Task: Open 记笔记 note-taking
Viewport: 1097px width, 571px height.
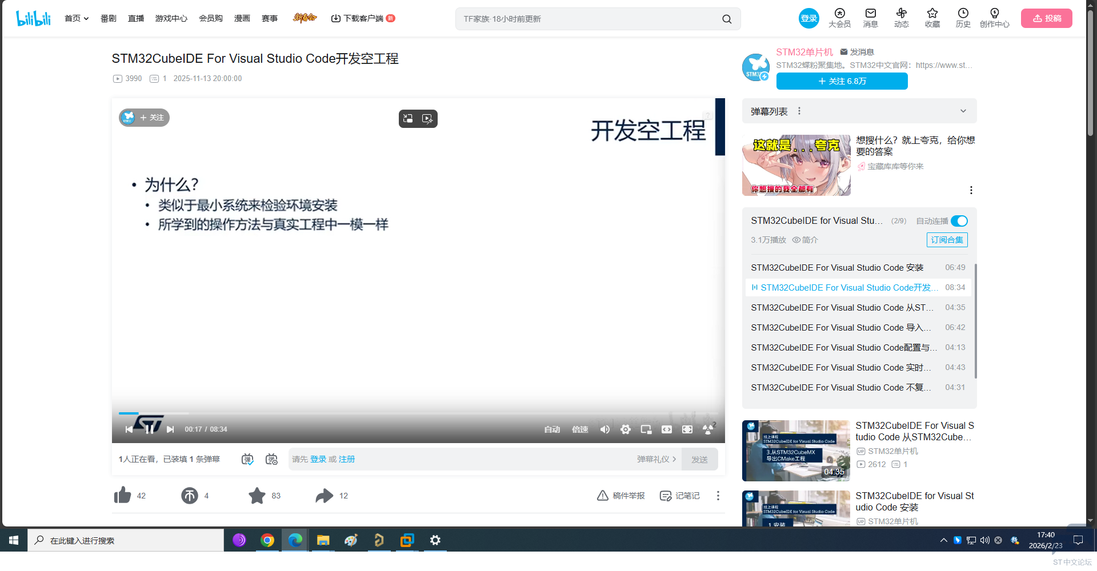Action: click(x=679, y=496)
